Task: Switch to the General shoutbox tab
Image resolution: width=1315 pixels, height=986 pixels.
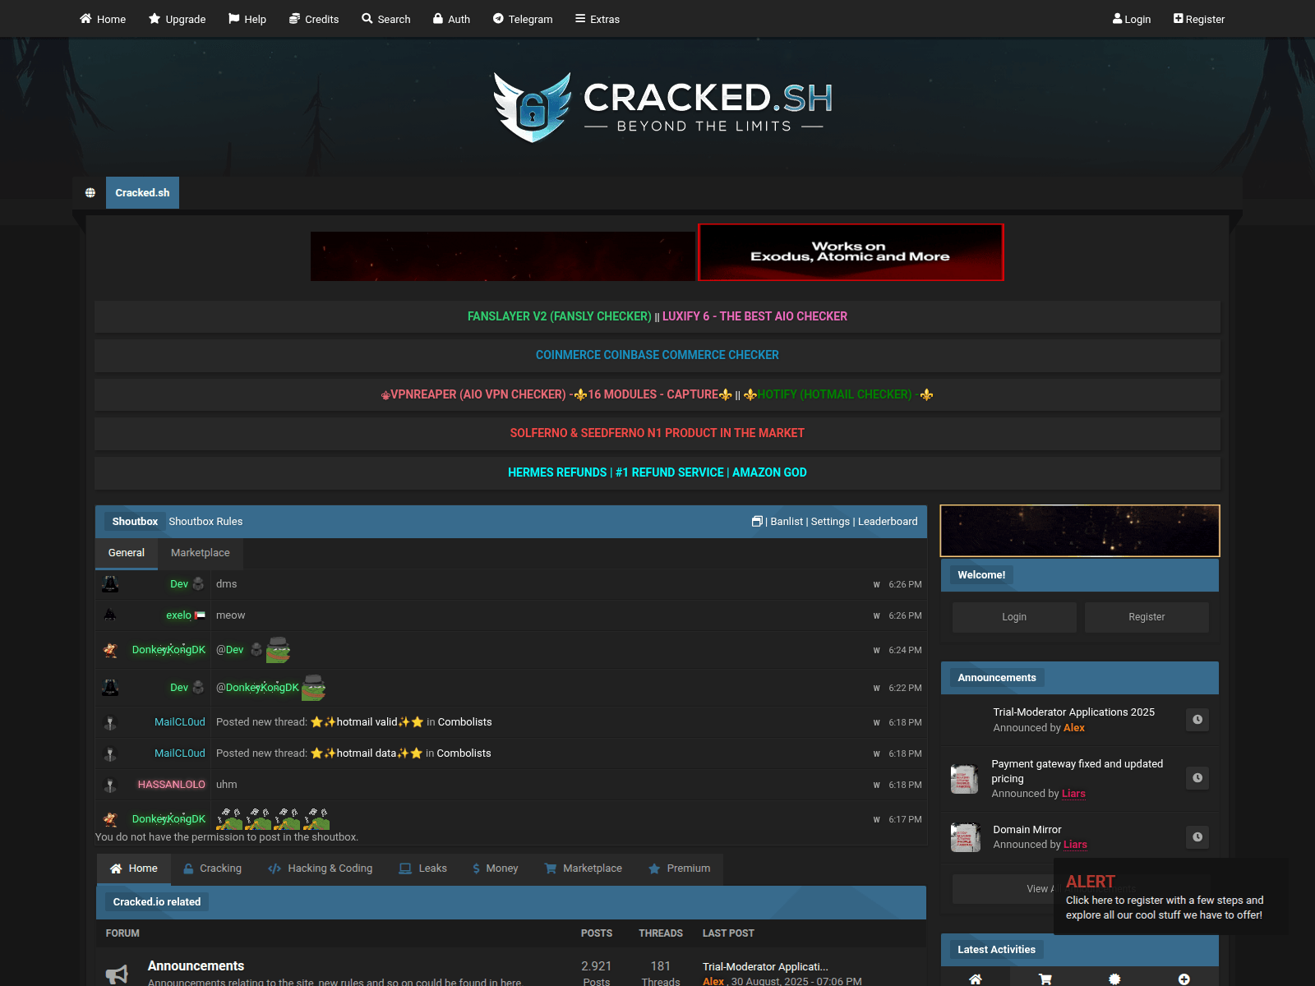Action: [127, 553]
